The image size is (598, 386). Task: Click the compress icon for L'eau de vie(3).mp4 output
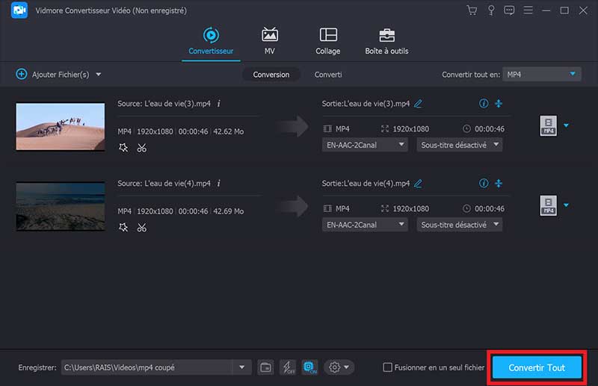pyautogui.click(x=499, y=103)
